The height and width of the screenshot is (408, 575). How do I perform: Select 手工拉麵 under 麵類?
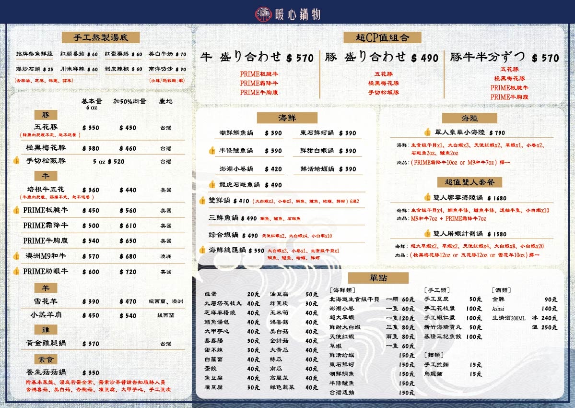coord(436,364)
